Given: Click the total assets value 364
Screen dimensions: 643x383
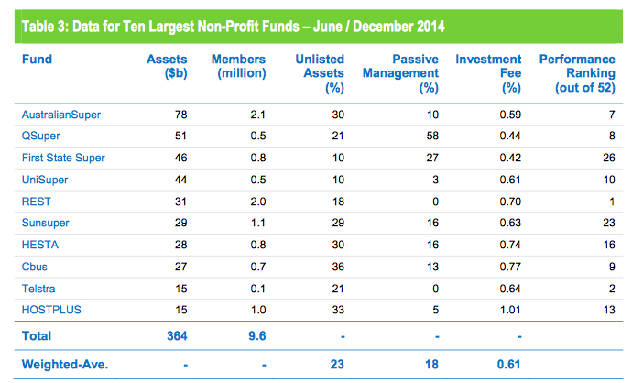Looking at the screenshot, I should tap(175, 336).
